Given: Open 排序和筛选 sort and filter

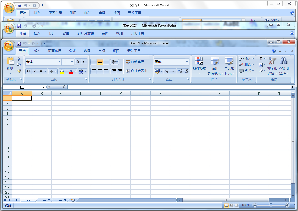Looking at the screenshot, I should tap(272, 66).
